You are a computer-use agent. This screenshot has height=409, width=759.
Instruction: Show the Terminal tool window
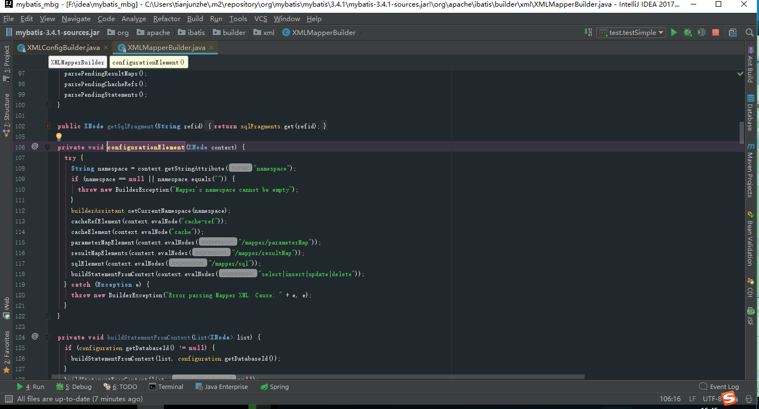tap(166, 386)
